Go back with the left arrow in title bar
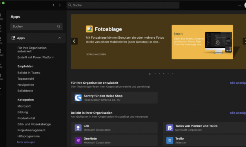The width and height of the screenshot is (246, 147). 53,5
